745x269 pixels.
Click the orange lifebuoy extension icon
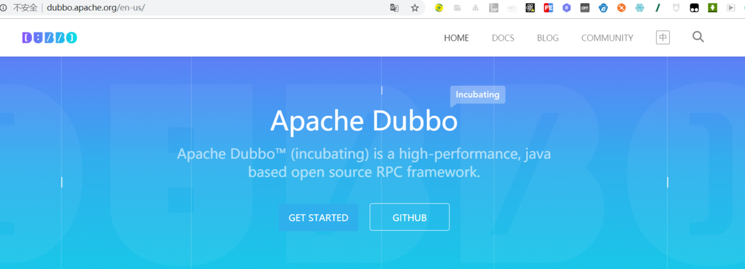coord(621,8)
